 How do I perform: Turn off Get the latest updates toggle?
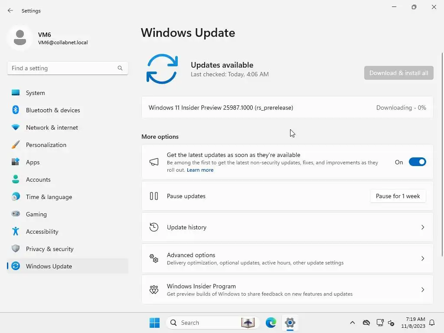[417, 162]
